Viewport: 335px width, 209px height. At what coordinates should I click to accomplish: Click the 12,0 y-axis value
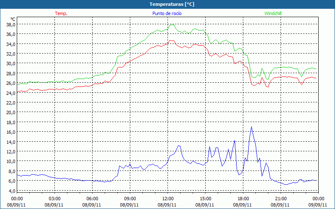pyautogui.click(x=11, y=151)
